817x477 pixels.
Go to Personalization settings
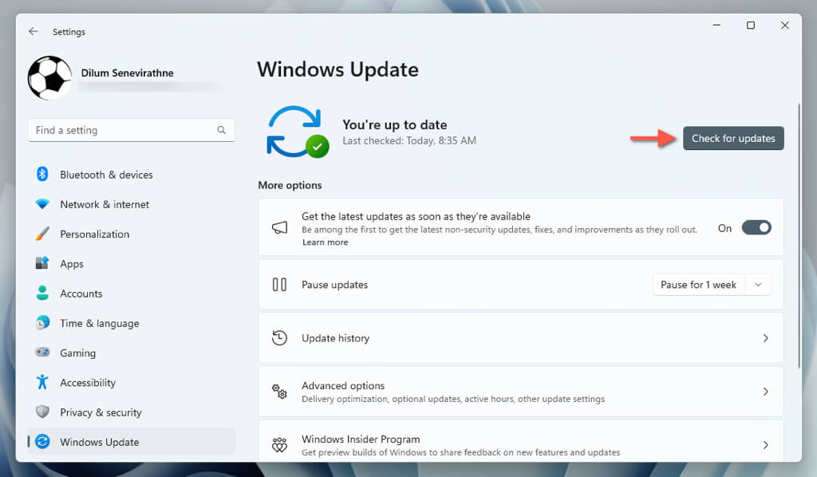132,234
